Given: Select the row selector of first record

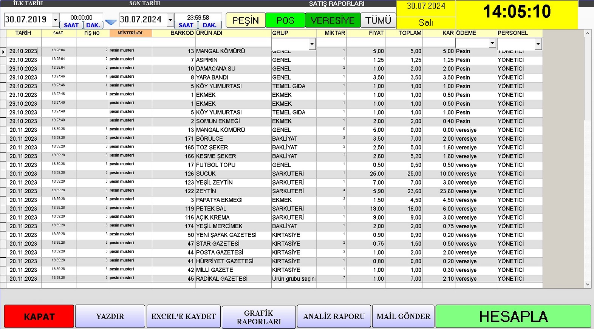Looking at the screenshot, I should click(x=3, y=51).
